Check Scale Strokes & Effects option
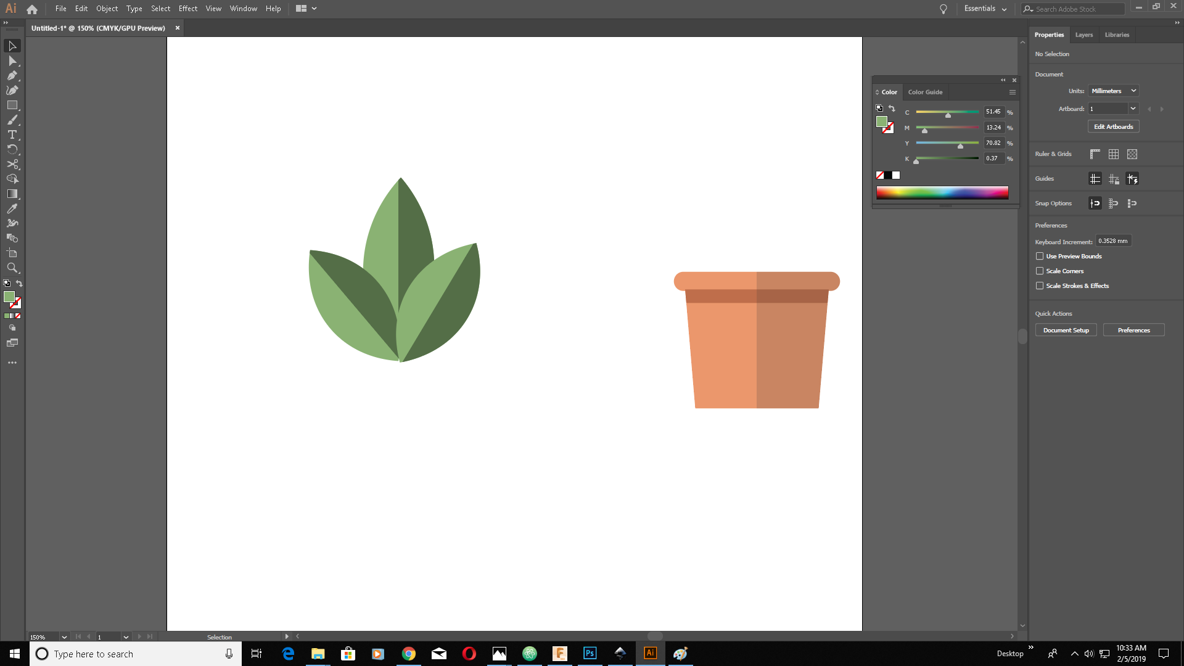Image resolution: width=1184 pixels, height=666 pixels. tap(1040, 286)
